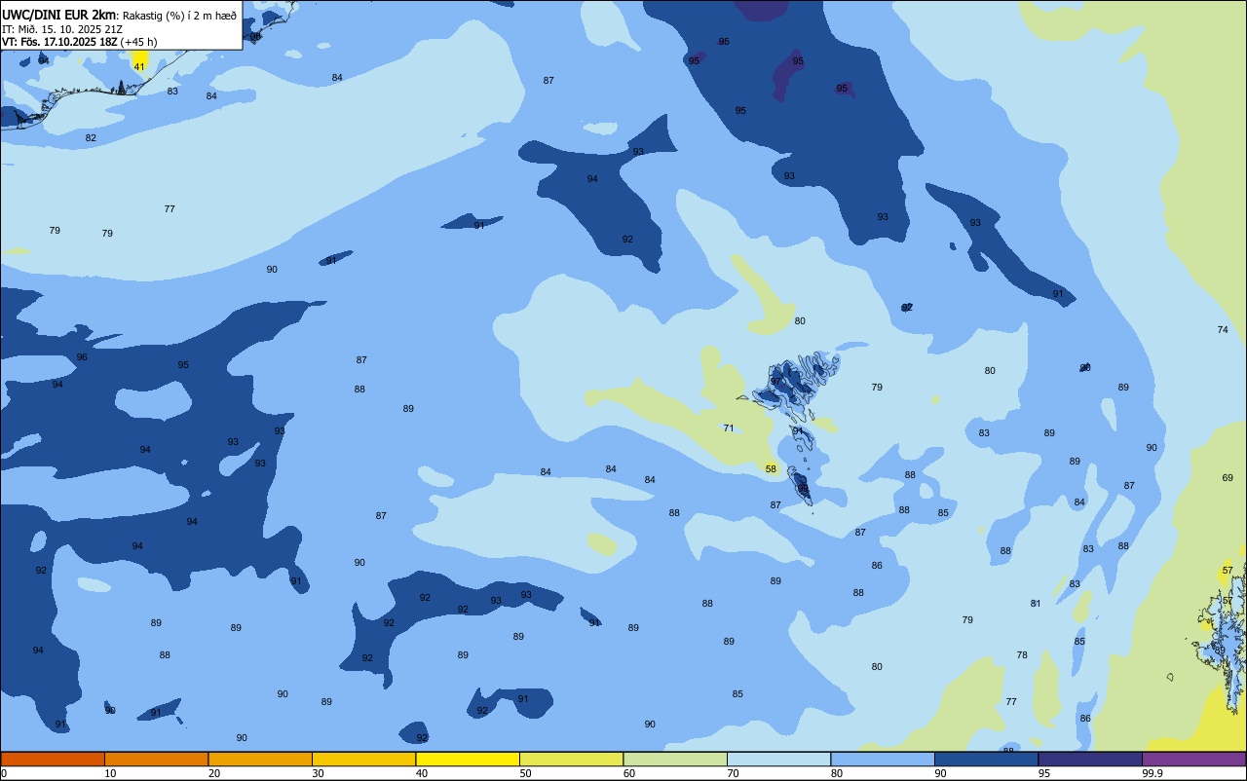Image resolution: width=1247 pixels, height=781 pixels.
Task: Click the humidity value 41 on yellow patch
Action: 139,67
